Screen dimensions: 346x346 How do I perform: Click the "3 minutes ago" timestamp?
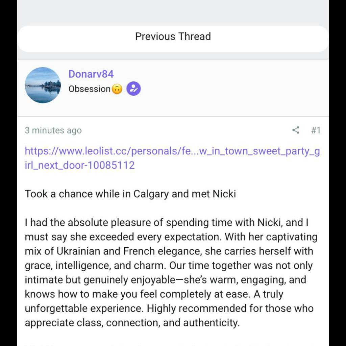(x=53, y=130)
